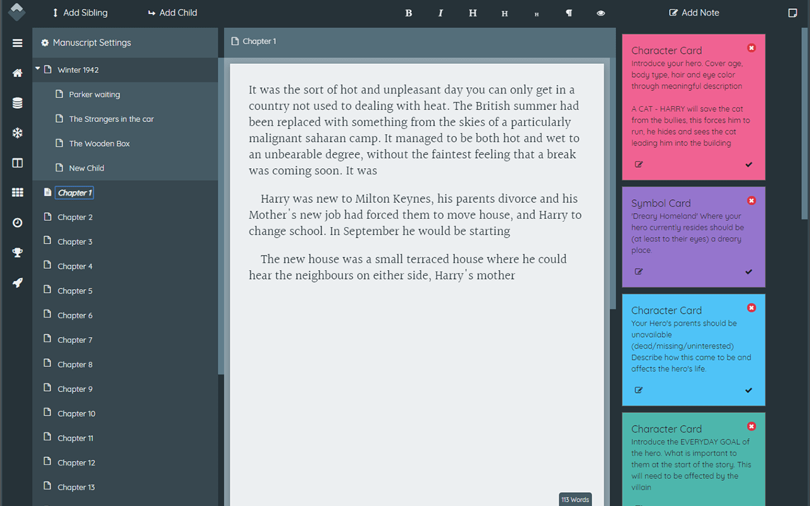Click the Add Sibling button
This screenshot has height=506, width=810.
[80, 13]
